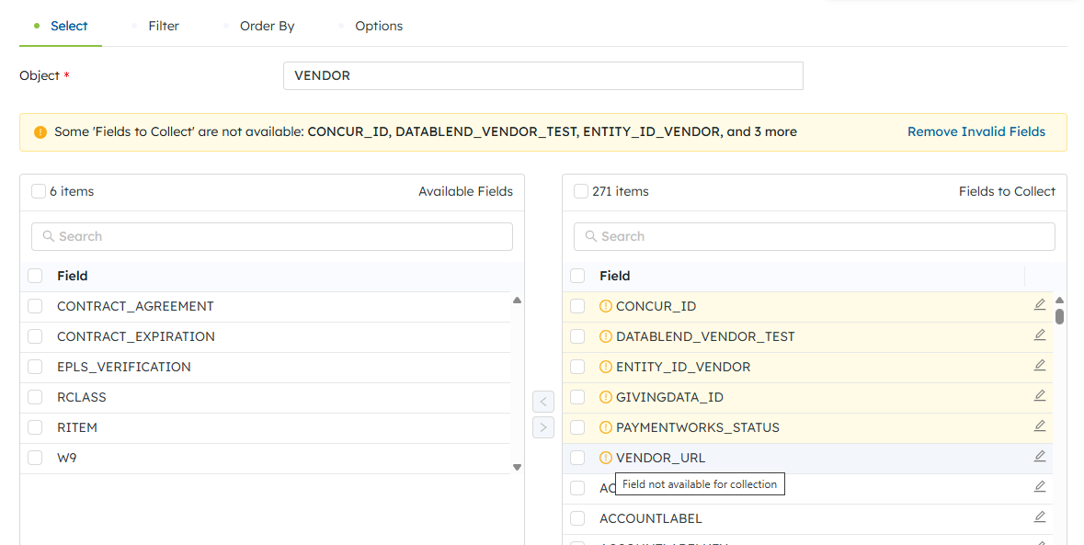Select all 271 items in Fields to Collect
The height and width of the screenshot is (545, 1084).
coord(581,192)
